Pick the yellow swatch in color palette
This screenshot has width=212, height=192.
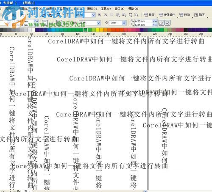98,30
